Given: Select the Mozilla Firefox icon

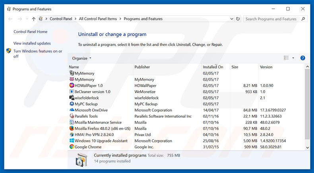Looking at the screenshot, I should (x=72, y=128).
